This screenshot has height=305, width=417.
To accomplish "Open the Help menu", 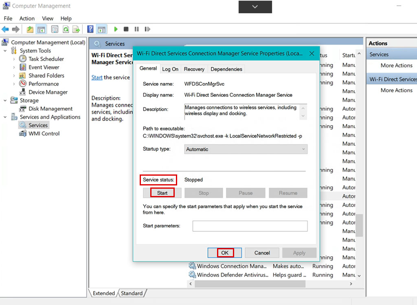I will pos(66,18).
